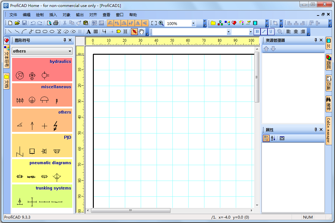335x223 pixels.
Task: Open the zoom level 100% dropdown
Action: [x=193, y=23]
